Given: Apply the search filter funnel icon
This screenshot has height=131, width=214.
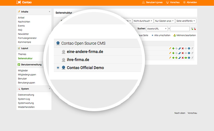Looking at the screenshot, I should pos(192,29).
